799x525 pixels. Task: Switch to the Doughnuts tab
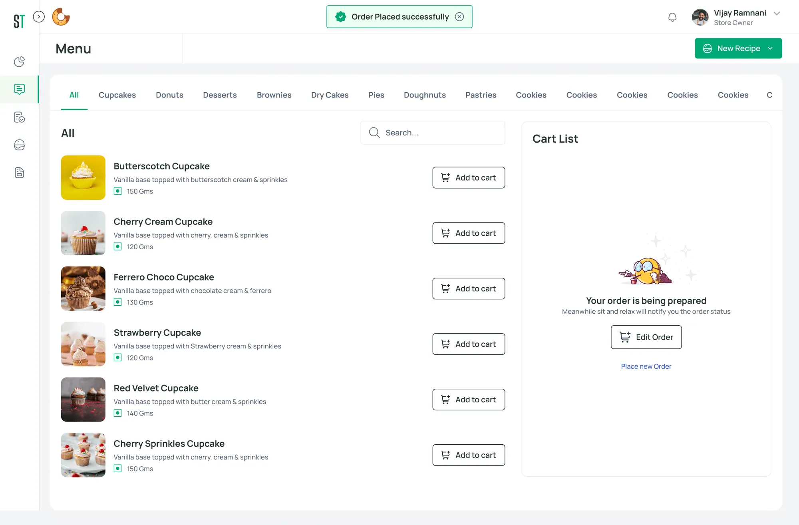pos(425,95)
